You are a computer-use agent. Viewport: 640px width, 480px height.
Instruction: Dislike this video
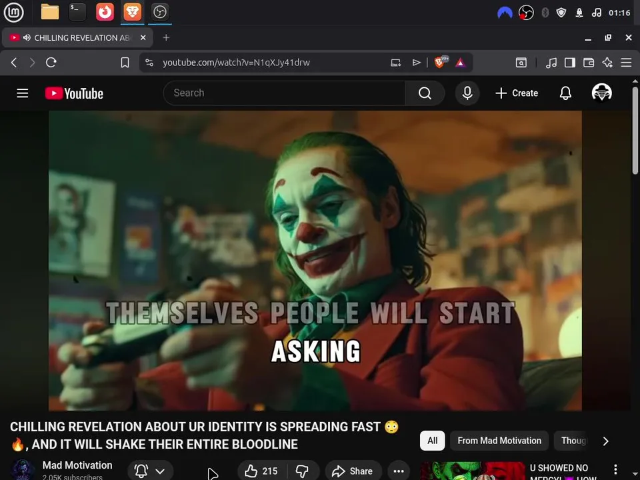(x=303, y=471)
